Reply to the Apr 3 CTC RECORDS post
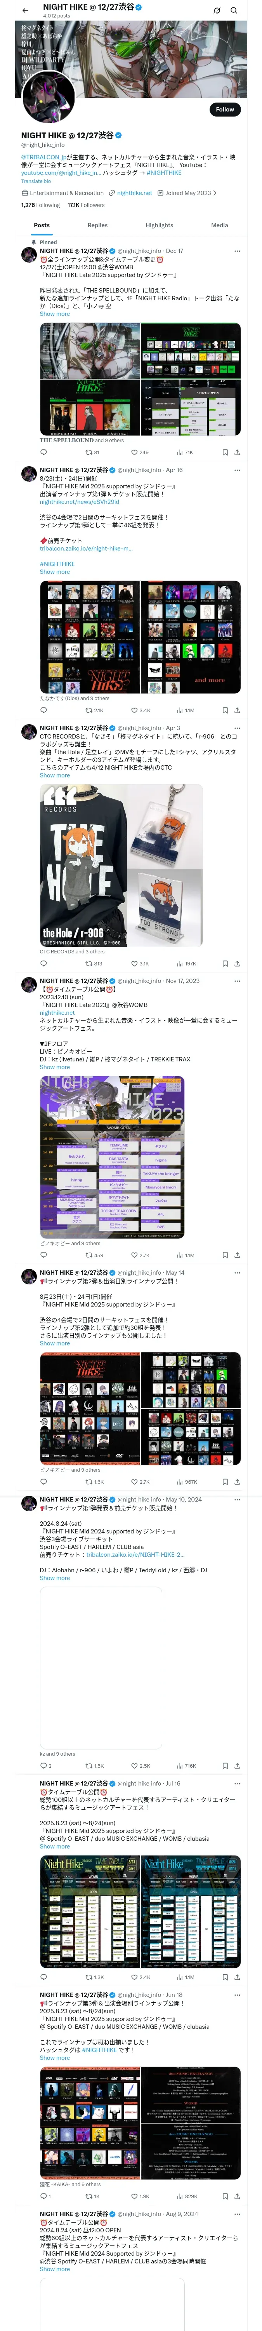This screenshot has height=2331, width=262. point(43,964)
